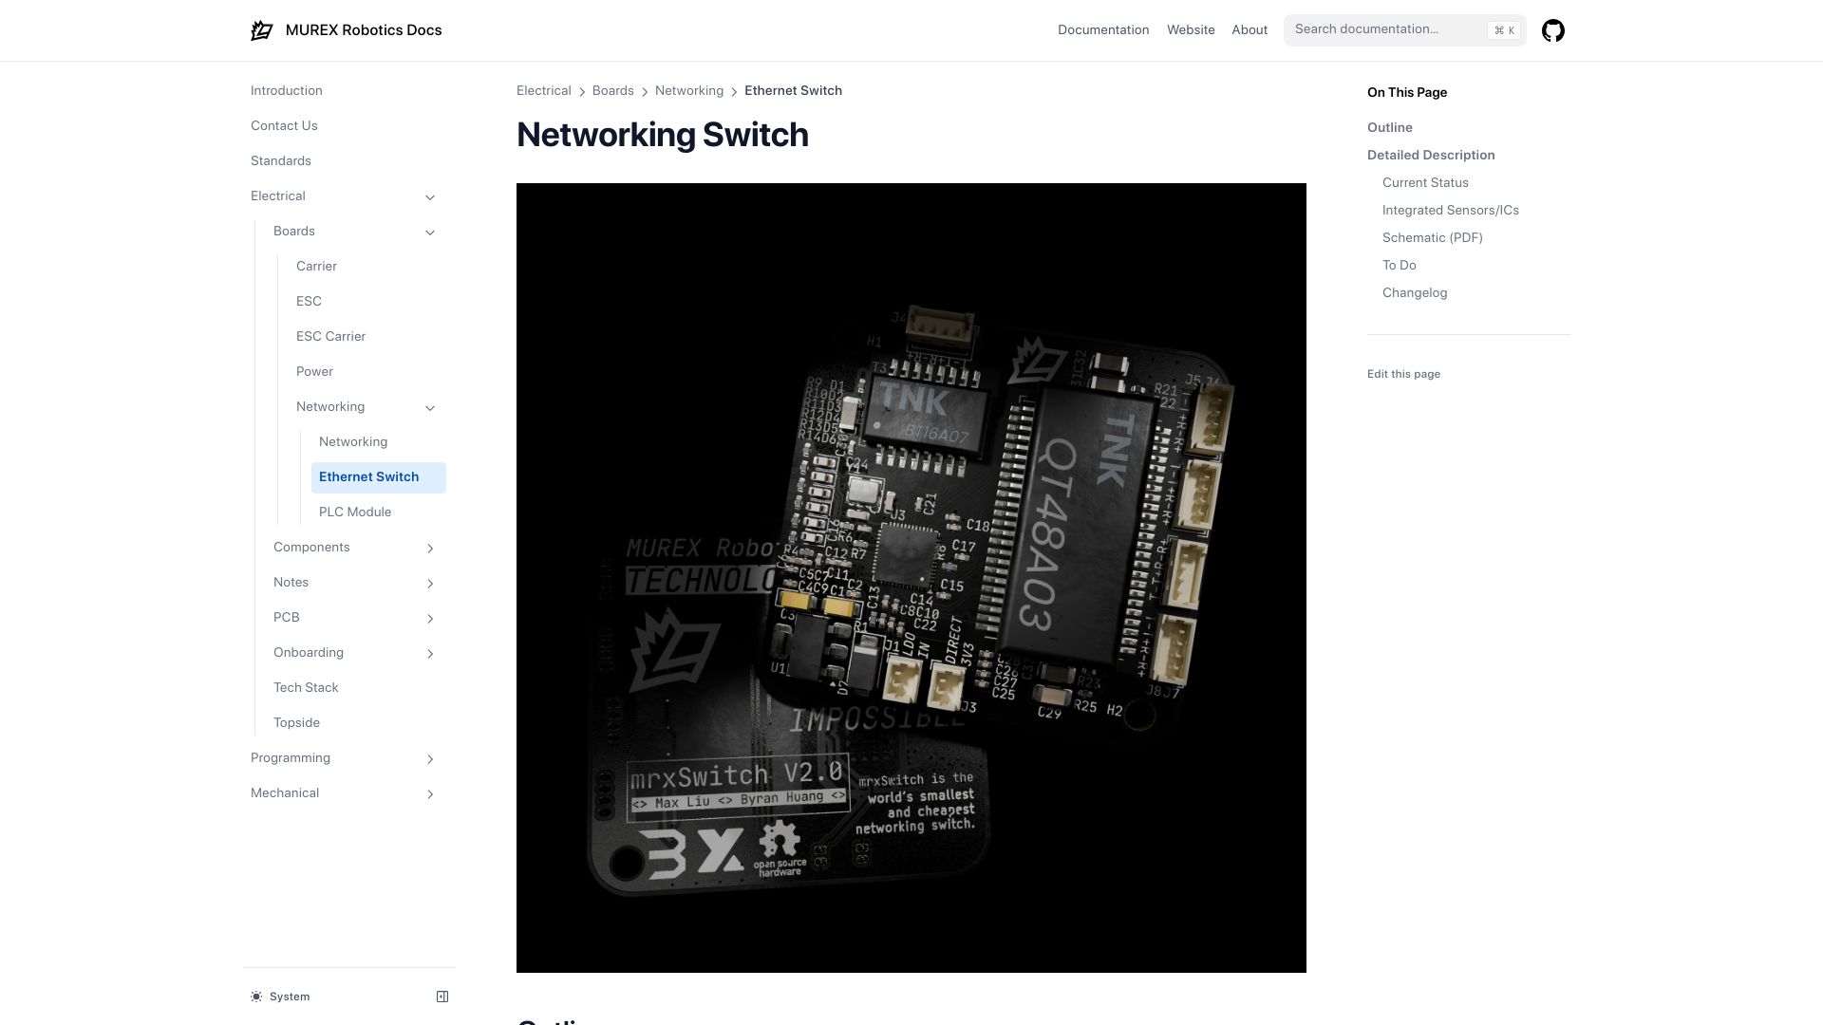Jump to Changelog section
Screen dimensions: 1823x1025
[1415, 293]
